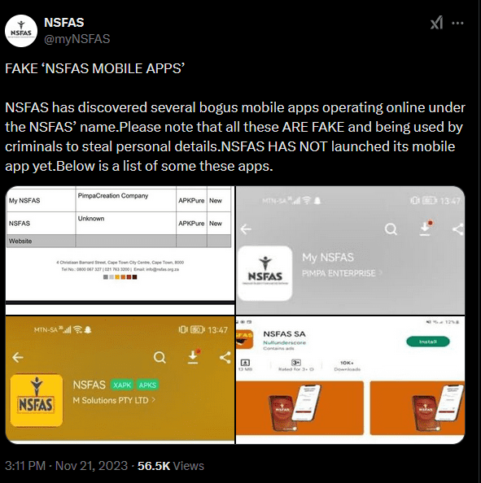Click back arrow in My NSFAS screenshot
This screenshot has width=481, height=483.
coord(246,229)
